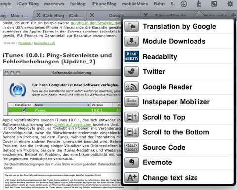The height and width of the screenshot is (190, 237).
Task: Click the Instapaper Mobilizer icon
Action: pos(131,102)
